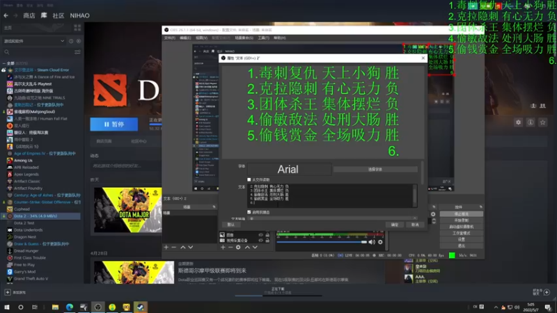Screen dimensions: 557x313
Task: Open OBS scene transition properties gear
Action: coord(433,214)
